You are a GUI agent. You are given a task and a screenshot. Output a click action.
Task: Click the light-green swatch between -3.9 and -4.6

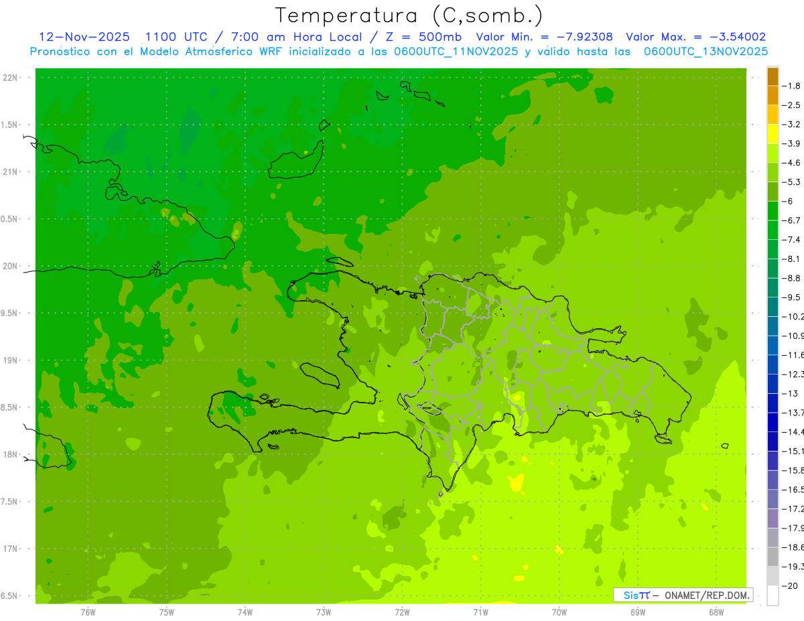(x=773, y=153)
